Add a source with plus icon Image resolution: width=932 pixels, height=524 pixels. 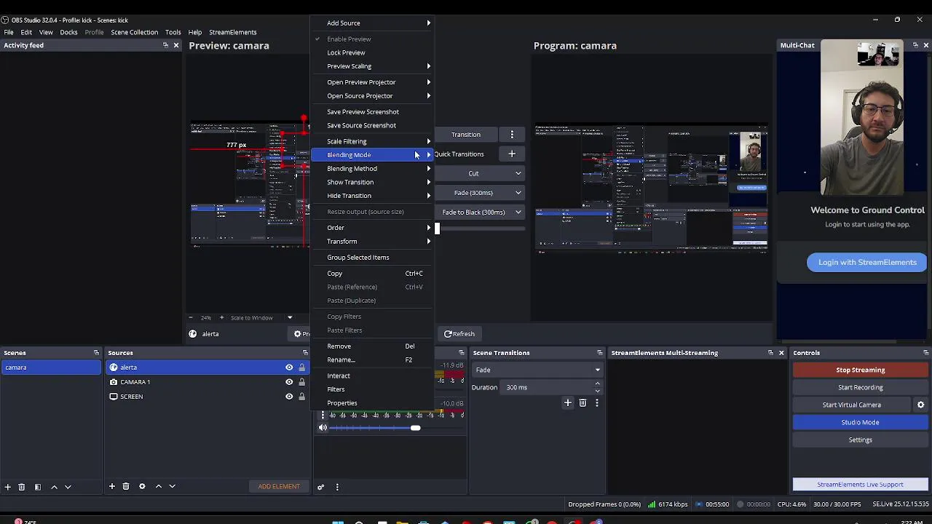point(112,486)
